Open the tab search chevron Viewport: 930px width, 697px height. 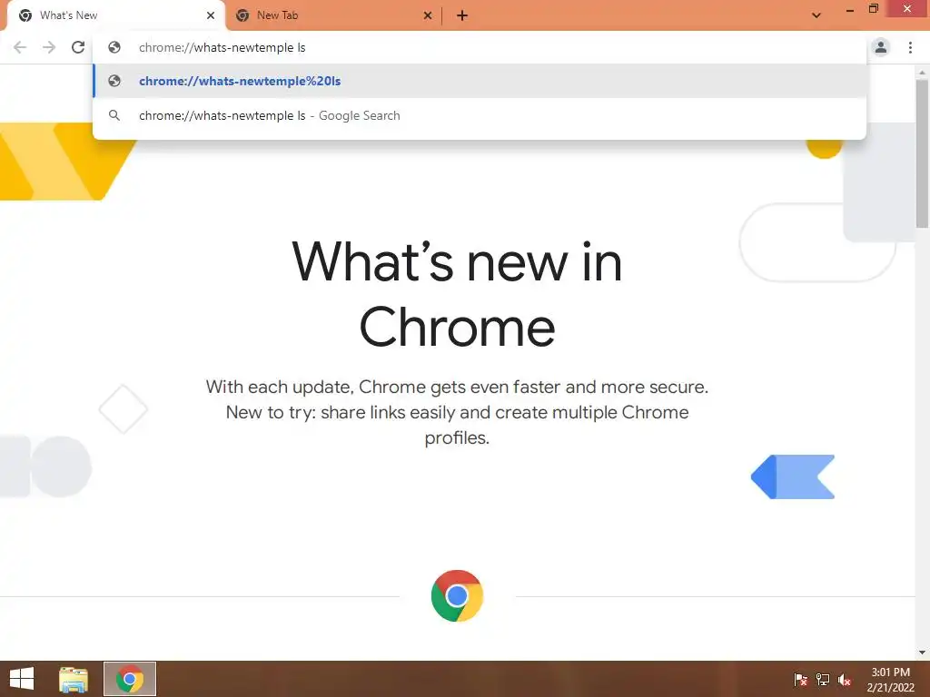816,15
